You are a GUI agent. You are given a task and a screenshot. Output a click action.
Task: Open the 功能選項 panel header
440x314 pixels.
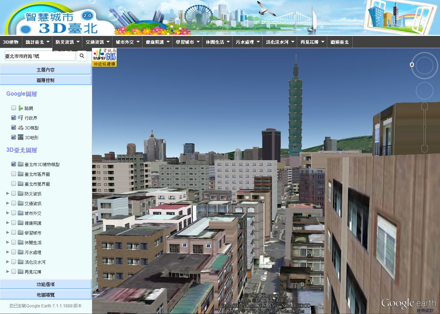click(x=46, y=284)
